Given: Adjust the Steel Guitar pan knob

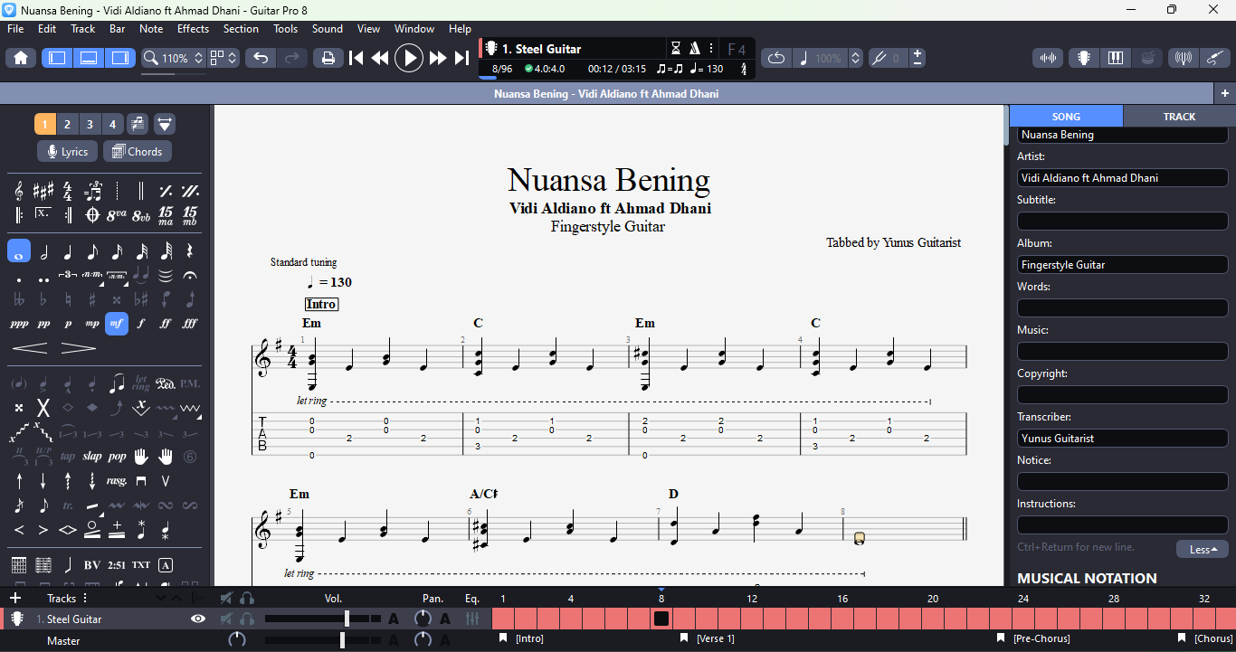Looking at the screenshot, I should point(423,619).
